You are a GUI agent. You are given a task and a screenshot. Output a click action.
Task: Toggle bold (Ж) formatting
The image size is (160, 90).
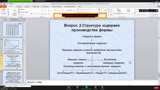click(x=31, y=14)
